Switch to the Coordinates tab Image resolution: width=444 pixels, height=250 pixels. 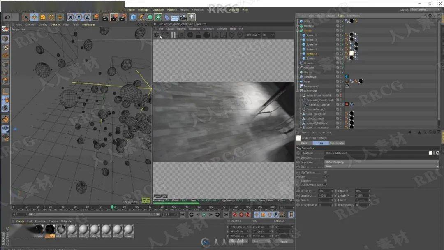(x=337, y=143)
